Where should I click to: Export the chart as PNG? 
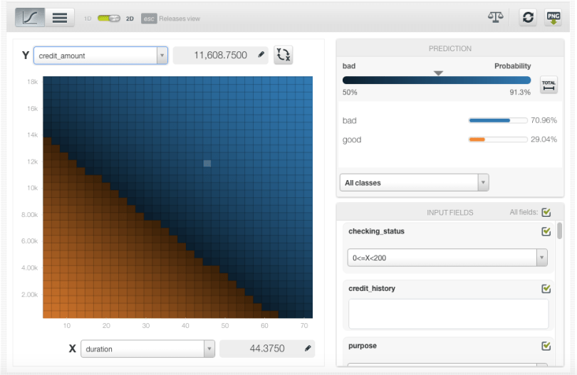pos(553,17)
